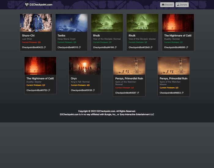Image resolution: width=214 pixels, height=168 pixels.
Task: Copy CheckpointBot#8653 using copy icon
Action: [x=183, y=93]
